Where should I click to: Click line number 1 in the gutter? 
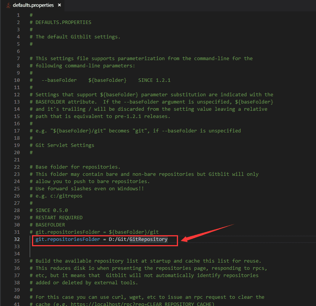18,15
